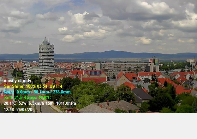Image resolution: width=197 pixels, height=139 pixels.
Task: Click the "278.8mm" rain total
Action: tap(62, 92)
